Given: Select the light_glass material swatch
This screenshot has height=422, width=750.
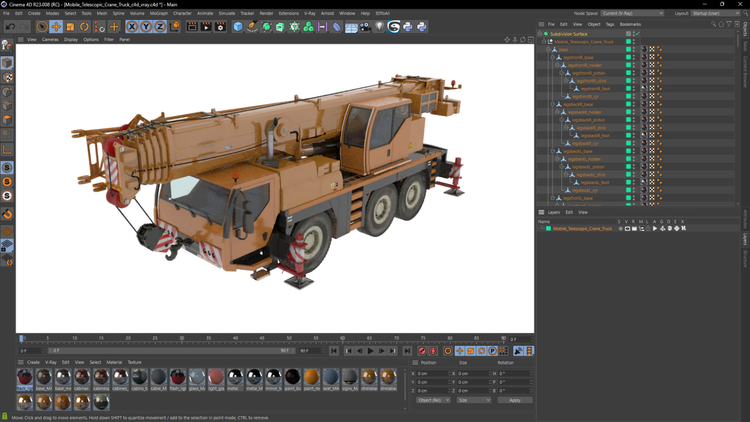Looking at the screenshot, I should click(x=216, y=377).
